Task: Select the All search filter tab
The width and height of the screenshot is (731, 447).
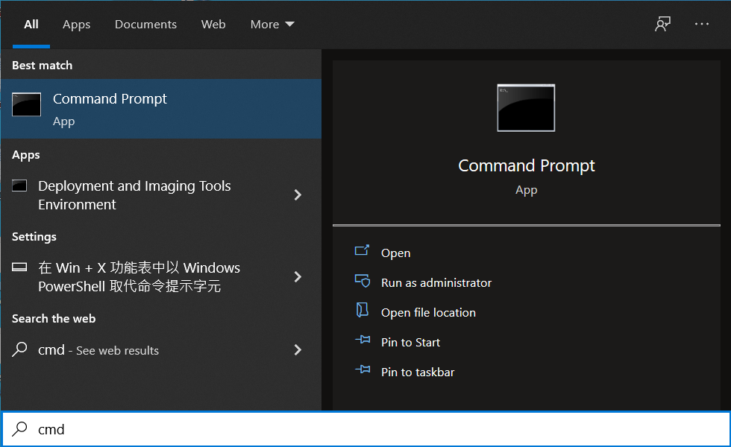Action: (31, 24)
